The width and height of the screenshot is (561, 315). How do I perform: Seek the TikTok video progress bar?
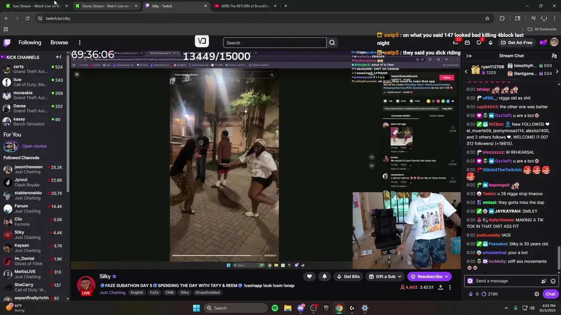click(217, 255)
